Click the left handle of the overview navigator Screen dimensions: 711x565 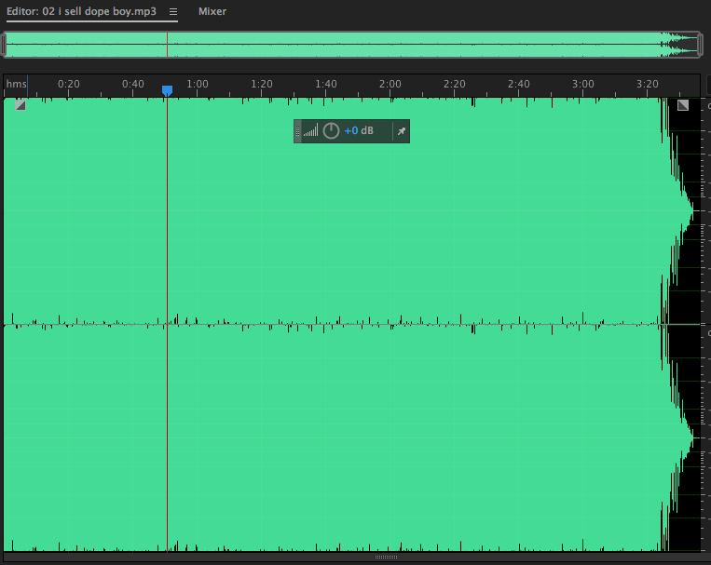pos(4,45)
